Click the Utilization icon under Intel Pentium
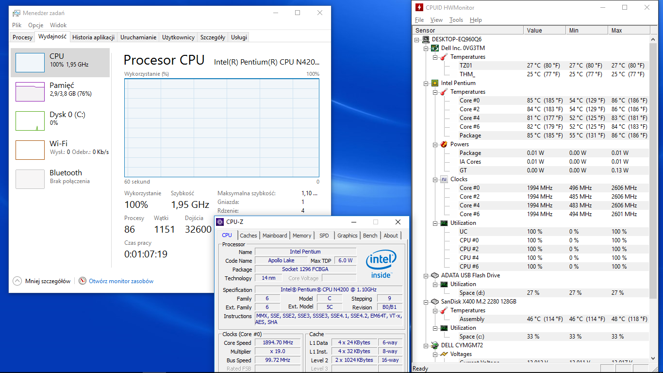The image size is (663, 373). pos(444,223)
